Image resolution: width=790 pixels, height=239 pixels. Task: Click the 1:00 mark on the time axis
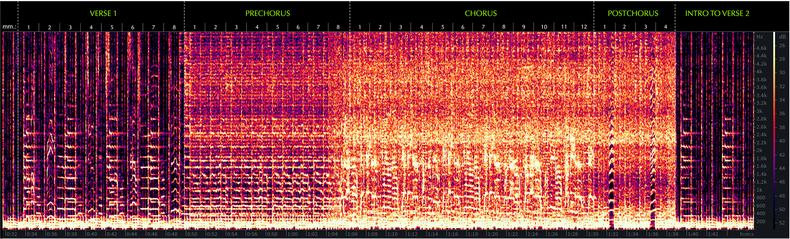point(292,234)
